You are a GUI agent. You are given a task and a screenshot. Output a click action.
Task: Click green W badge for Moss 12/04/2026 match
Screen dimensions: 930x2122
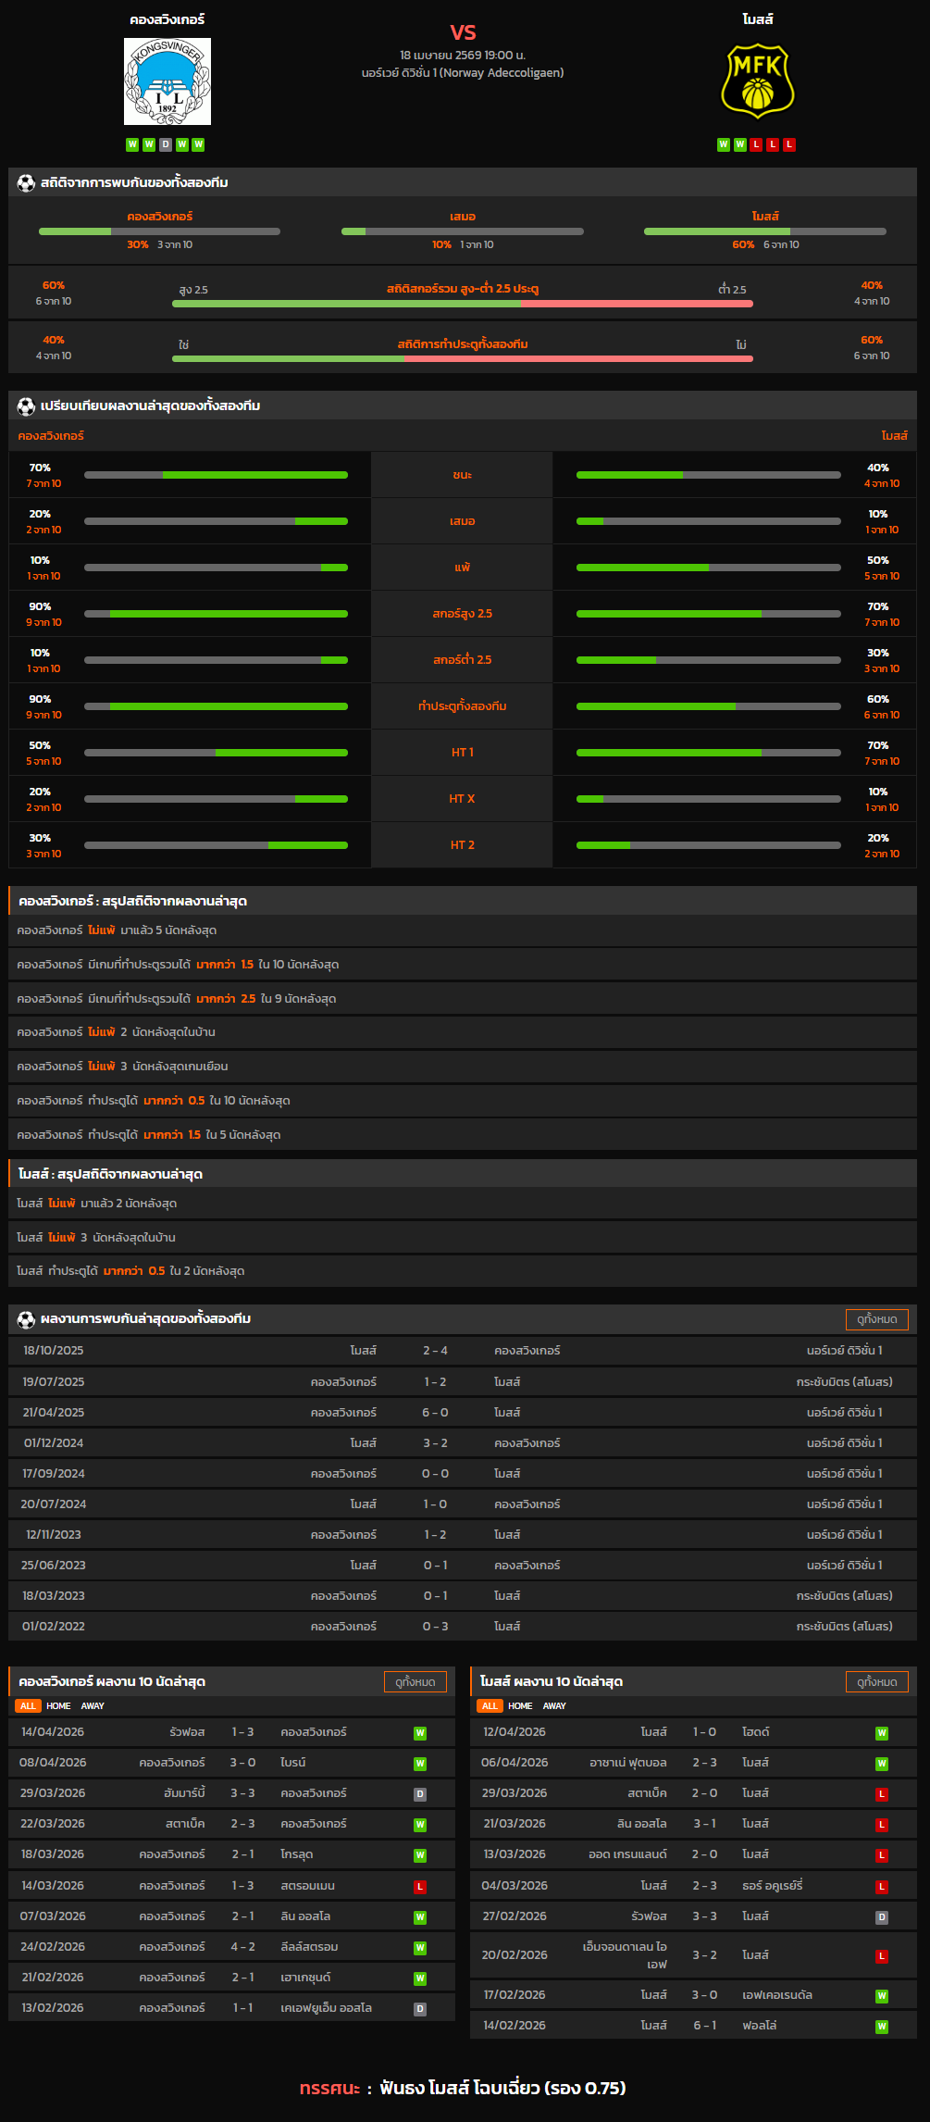coord(881,1733)
